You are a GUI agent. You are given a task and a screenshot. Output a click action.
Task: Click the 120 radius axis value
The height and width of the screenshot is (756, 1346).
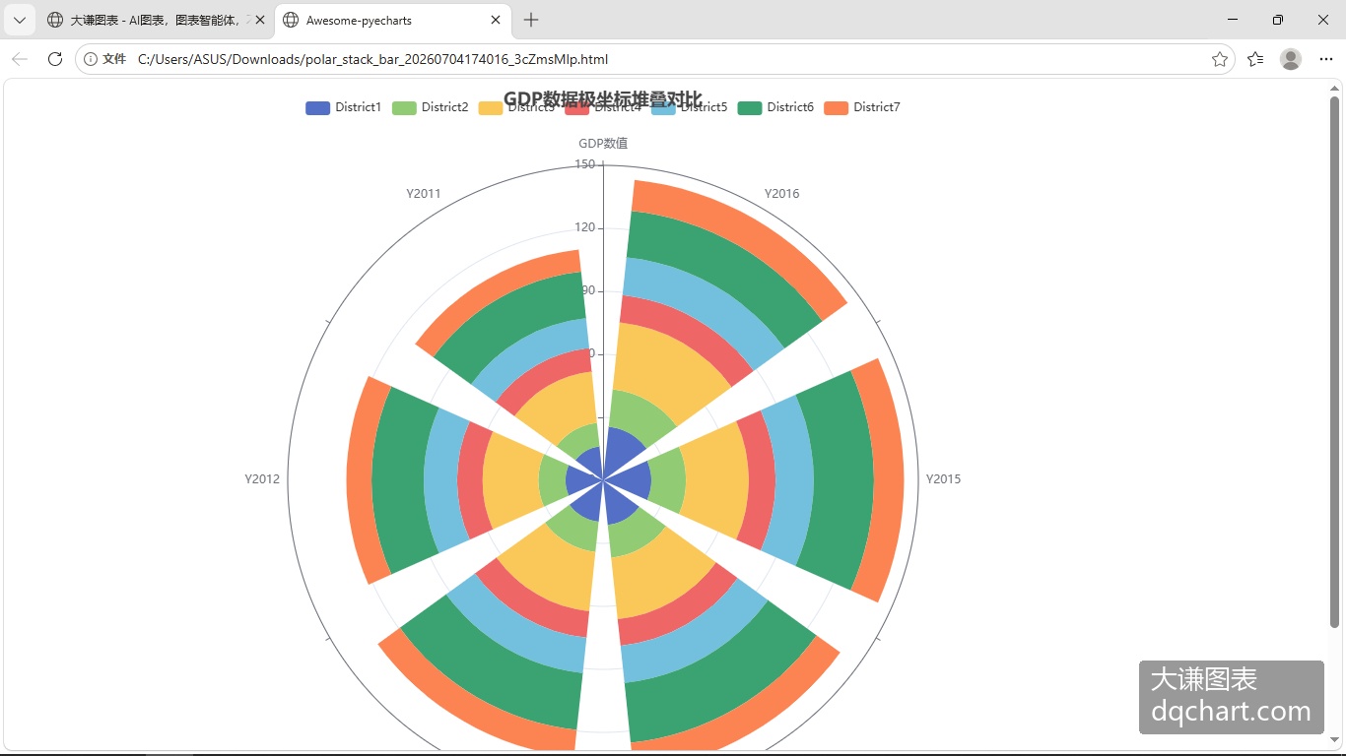pos(585,227)
